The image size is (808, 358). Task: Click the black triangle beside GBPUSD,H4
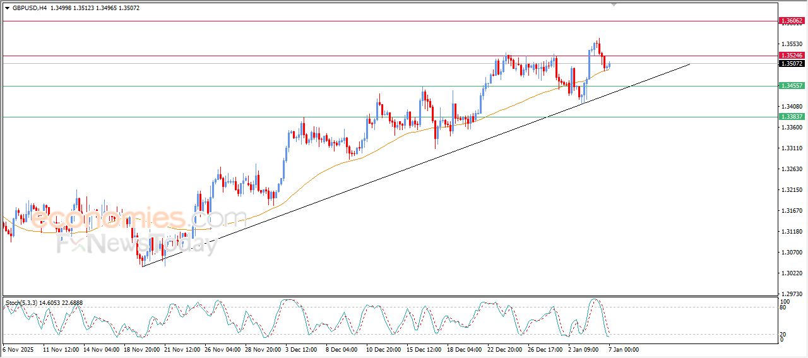click(x=7, y=8)
